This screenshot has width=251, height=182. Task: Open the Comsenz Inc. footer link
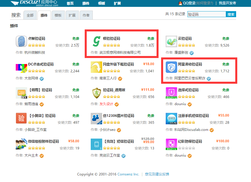pos(128,174)
